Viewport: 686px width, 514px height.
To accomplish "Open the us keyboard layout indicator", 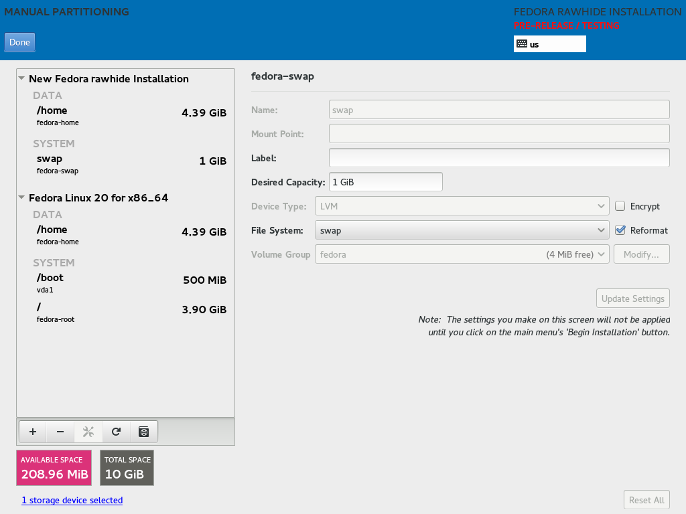I will pyautogui.click(x=549, y=44).
